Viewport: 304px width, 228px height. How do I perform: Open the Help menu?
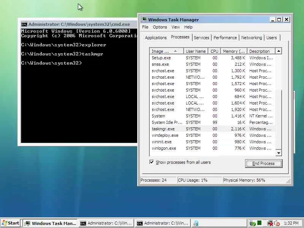click(x=188, y=27)
